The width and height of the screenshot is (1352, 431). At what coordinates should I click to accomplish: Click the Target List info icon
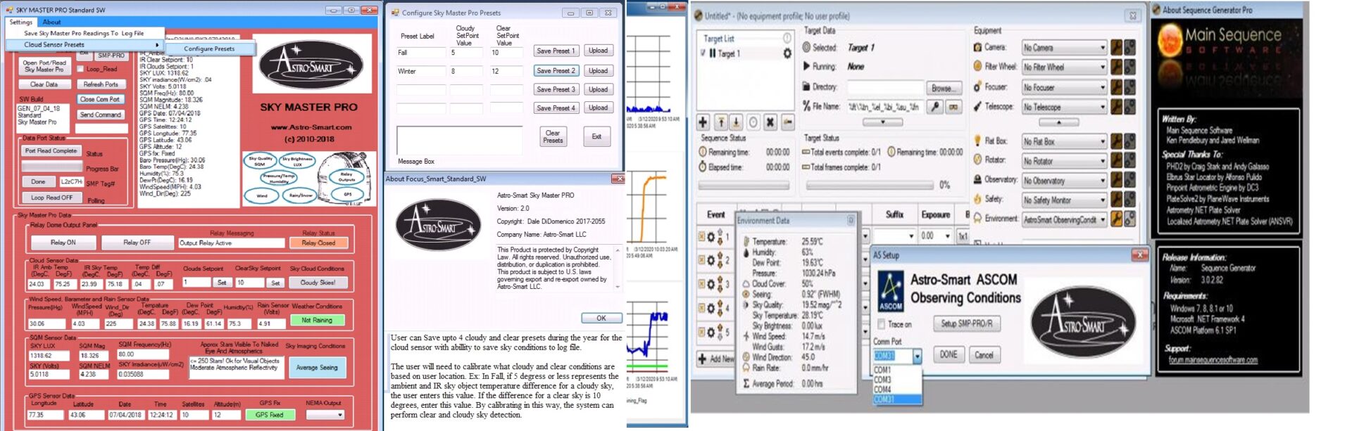click(787, 37)
